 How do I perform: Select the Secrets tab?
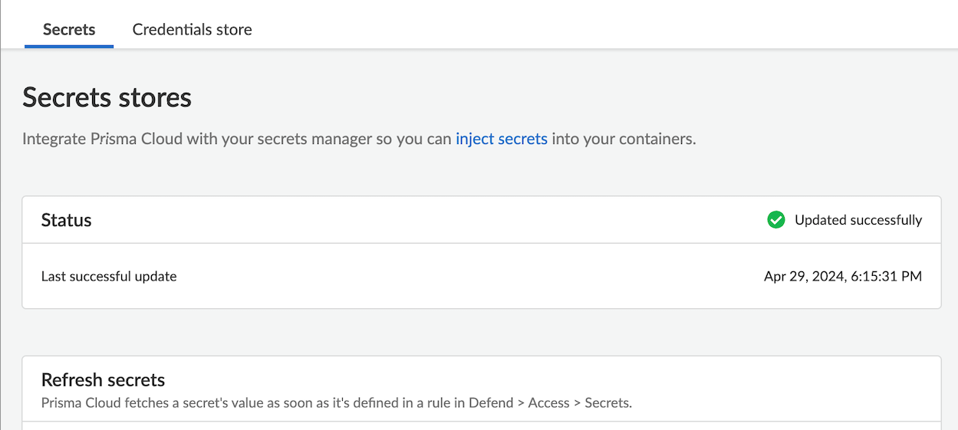69,30
